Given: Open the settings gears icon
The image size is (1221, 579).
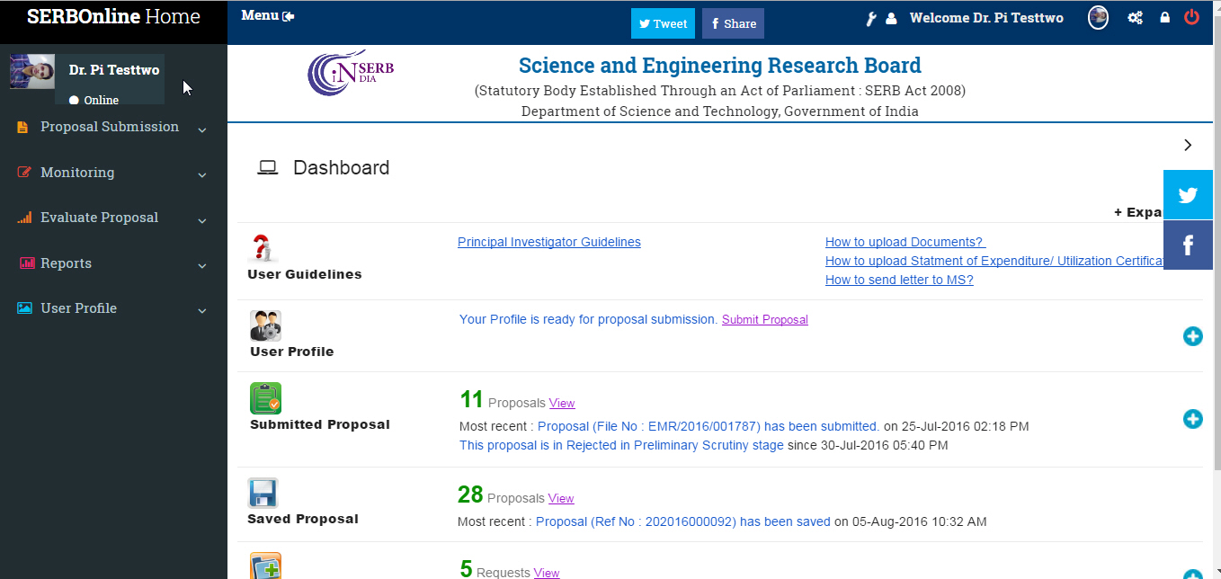Looking at the screenshot, I should (1135, 18).
